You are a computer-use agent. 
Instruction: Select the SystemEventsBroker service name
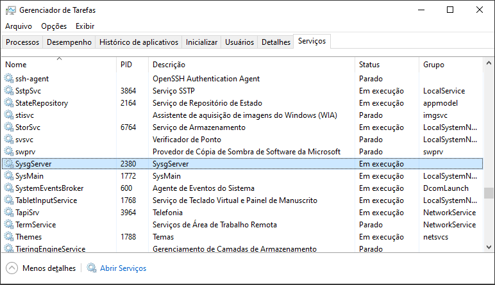pos(49,188)
